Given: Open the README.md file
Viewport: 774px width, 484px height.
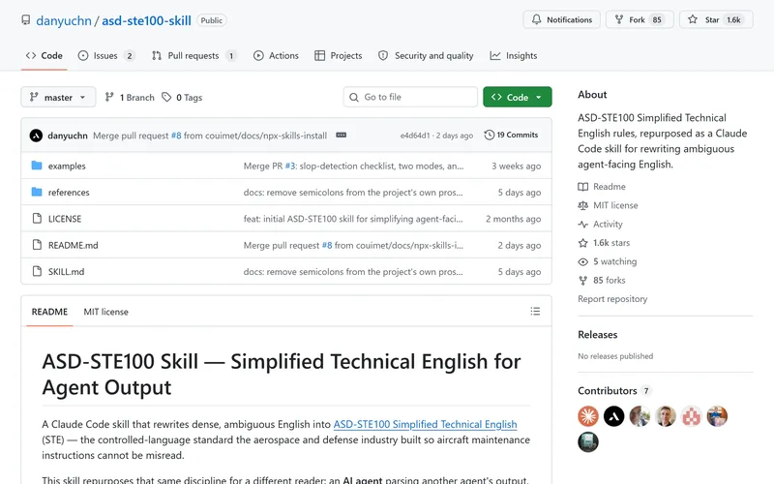Looking at the screenshot, I should point(74,245).
